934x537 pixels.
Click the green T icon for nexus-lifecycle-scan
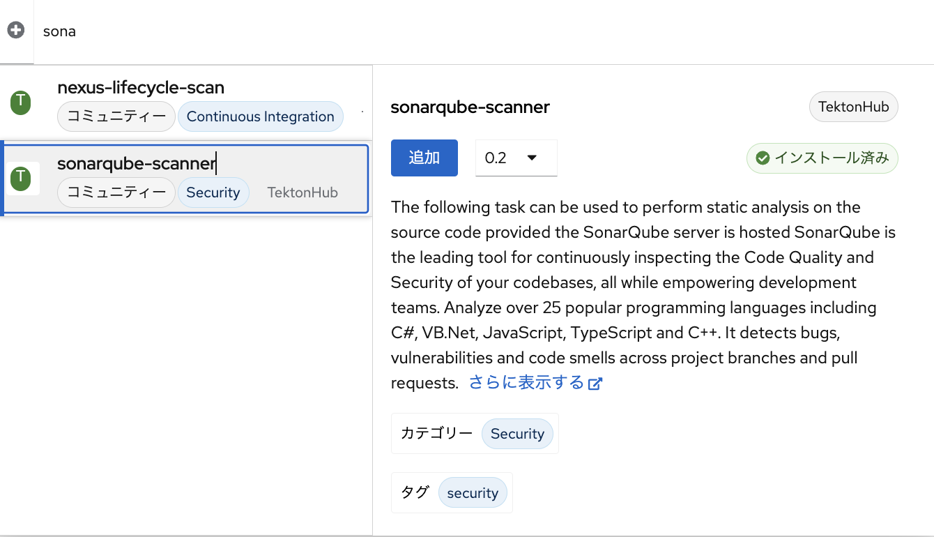pyautogui.click(x=21, y=103)
